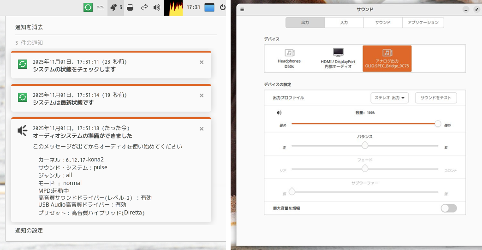Click the カーネル:6.12.17-kona2 line

71,160
